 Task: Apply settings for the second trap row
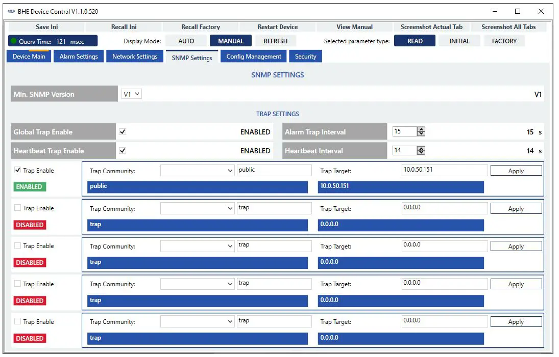[x=516, y=208]
